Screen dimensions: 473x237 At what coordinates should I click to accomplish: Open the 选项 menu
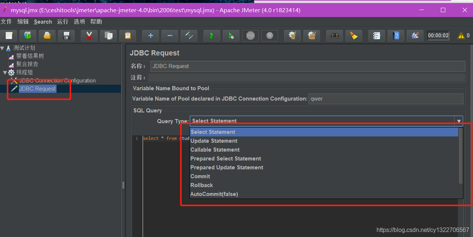pyautogui.click(x=79, y=22)
